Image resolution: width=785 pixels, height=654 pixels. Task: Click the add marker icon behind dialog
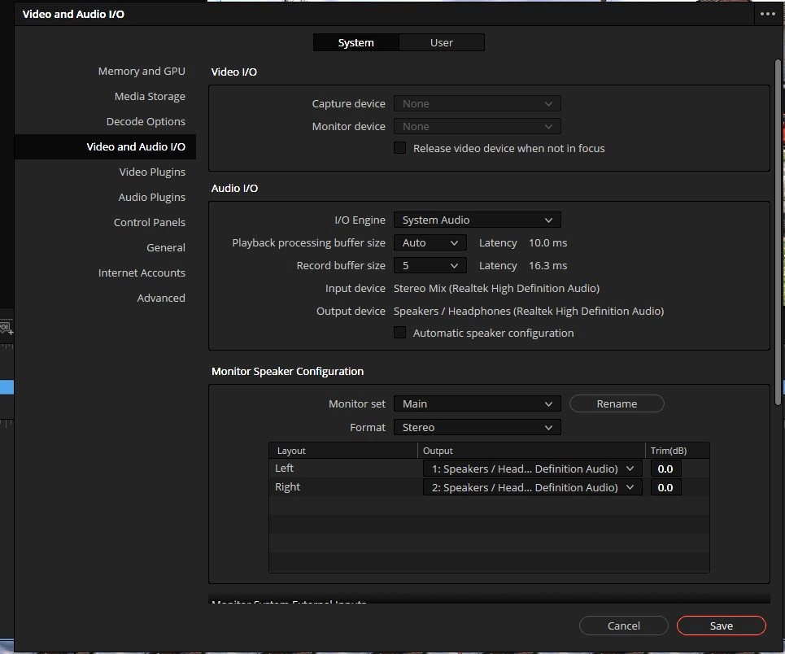coord(6,329)
